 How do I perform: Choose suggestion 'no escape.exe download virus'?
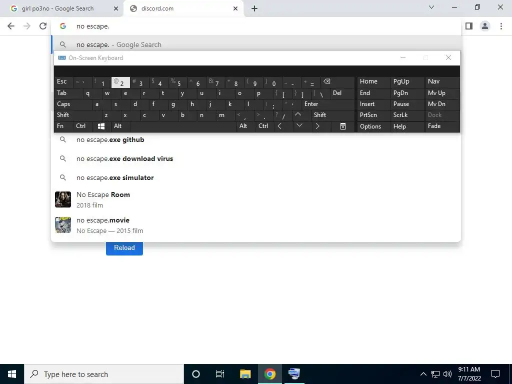pyautogui.click(x=256, y=158)
